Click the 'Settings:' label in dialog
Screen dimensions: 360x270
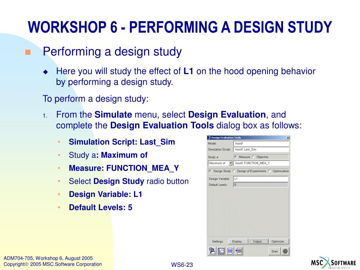218,242
